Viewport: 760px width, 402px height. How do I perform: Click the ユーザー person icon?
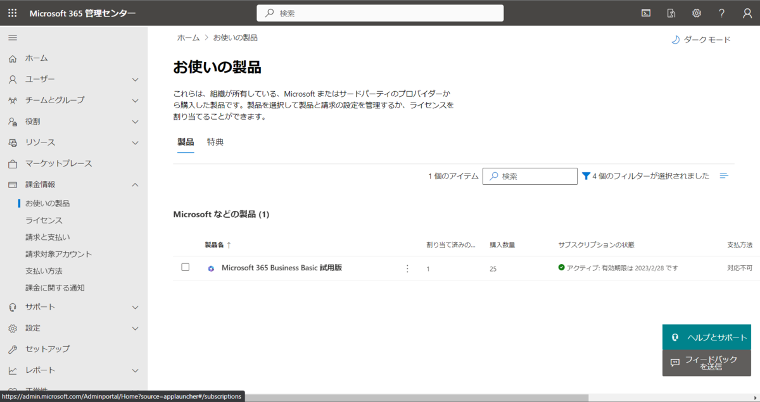point(13,79)
